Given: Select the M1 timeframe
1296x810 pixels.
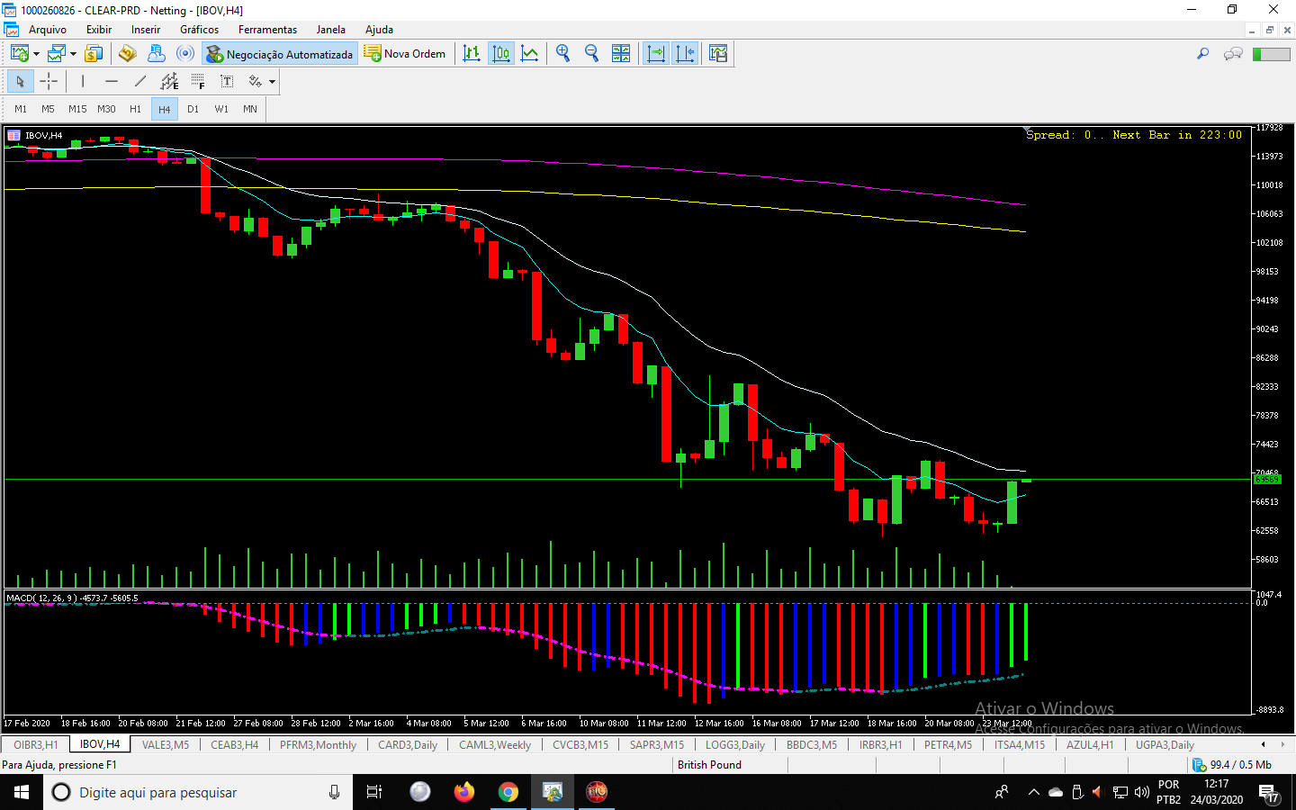Looking at the screenshot, I should pos(21,109).
